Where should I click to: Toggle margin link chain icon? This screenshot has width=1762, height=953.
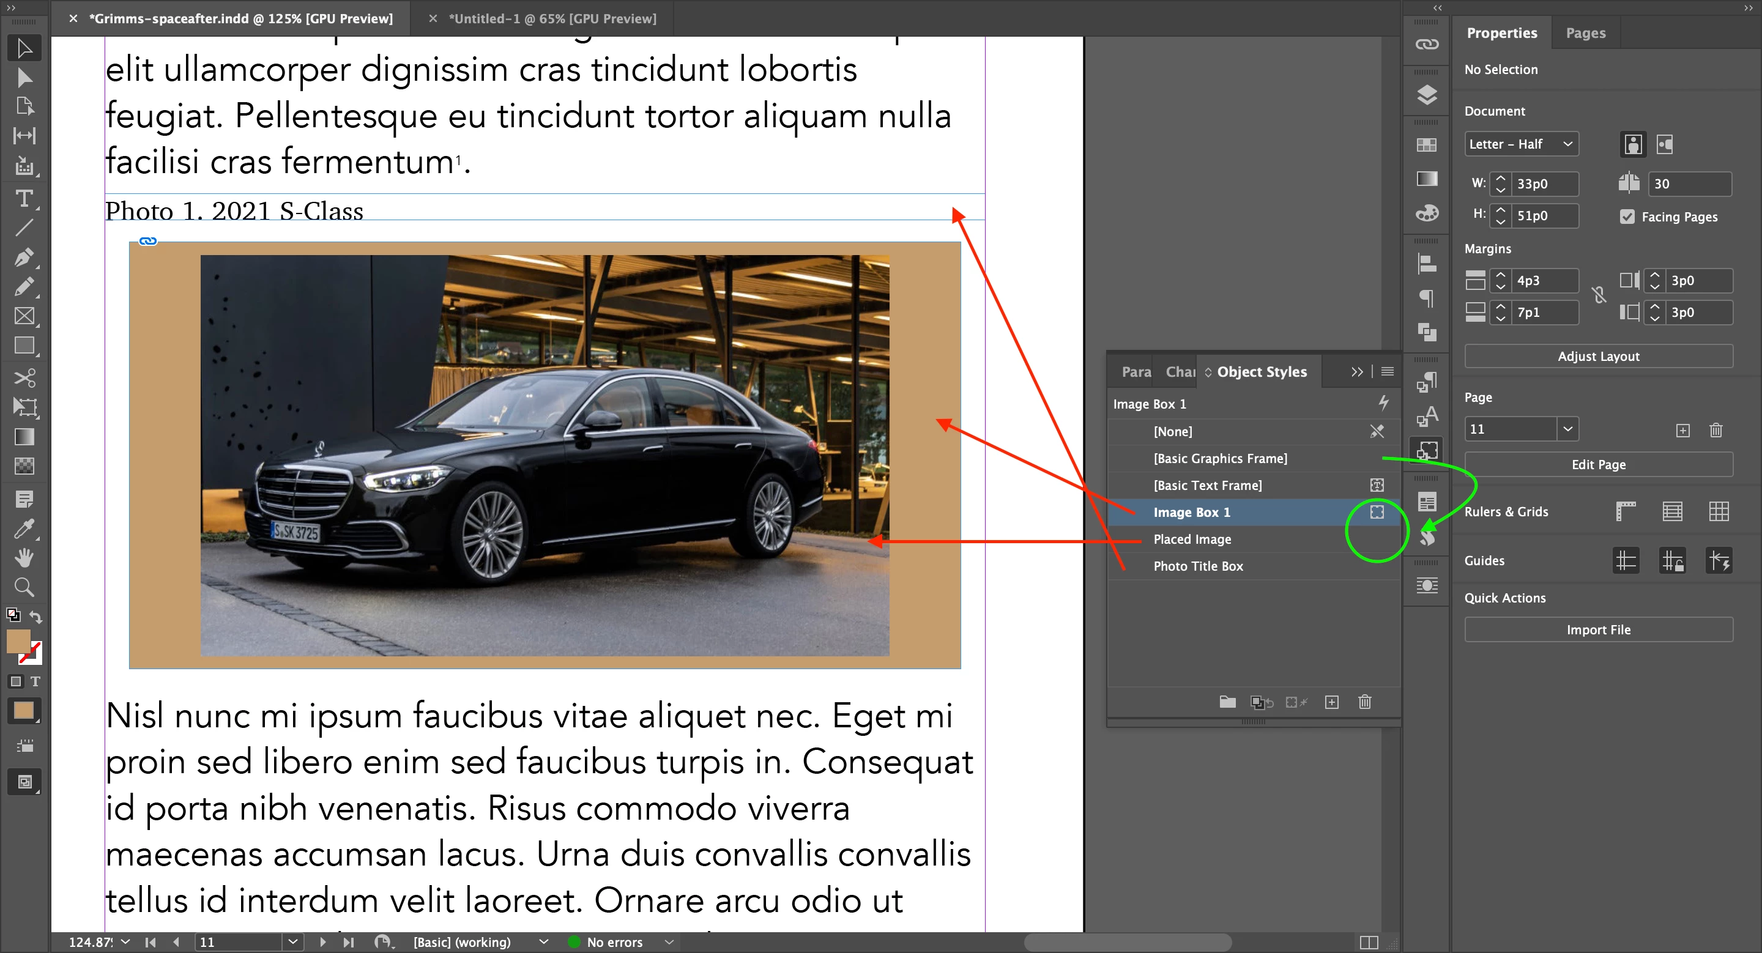tap(1599, 295)
